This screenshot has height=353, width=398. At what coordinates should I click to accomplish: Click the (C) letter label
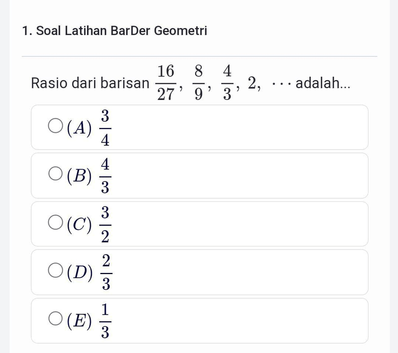pos(80,224)
